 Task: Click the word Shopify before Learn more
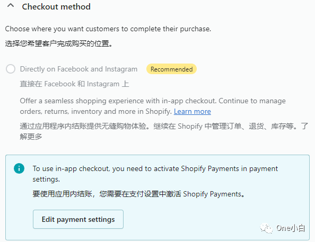pos(159,111)
